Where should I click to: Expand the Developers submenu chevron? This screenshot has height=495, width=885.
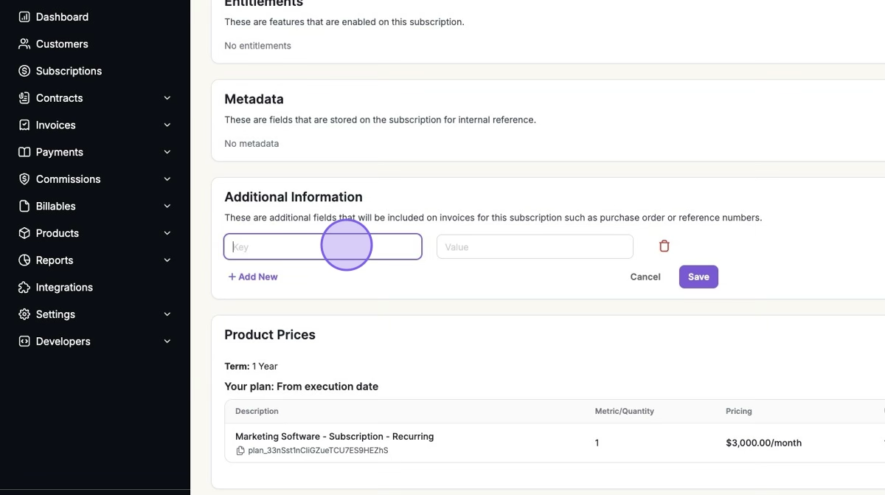pos(167,342)
